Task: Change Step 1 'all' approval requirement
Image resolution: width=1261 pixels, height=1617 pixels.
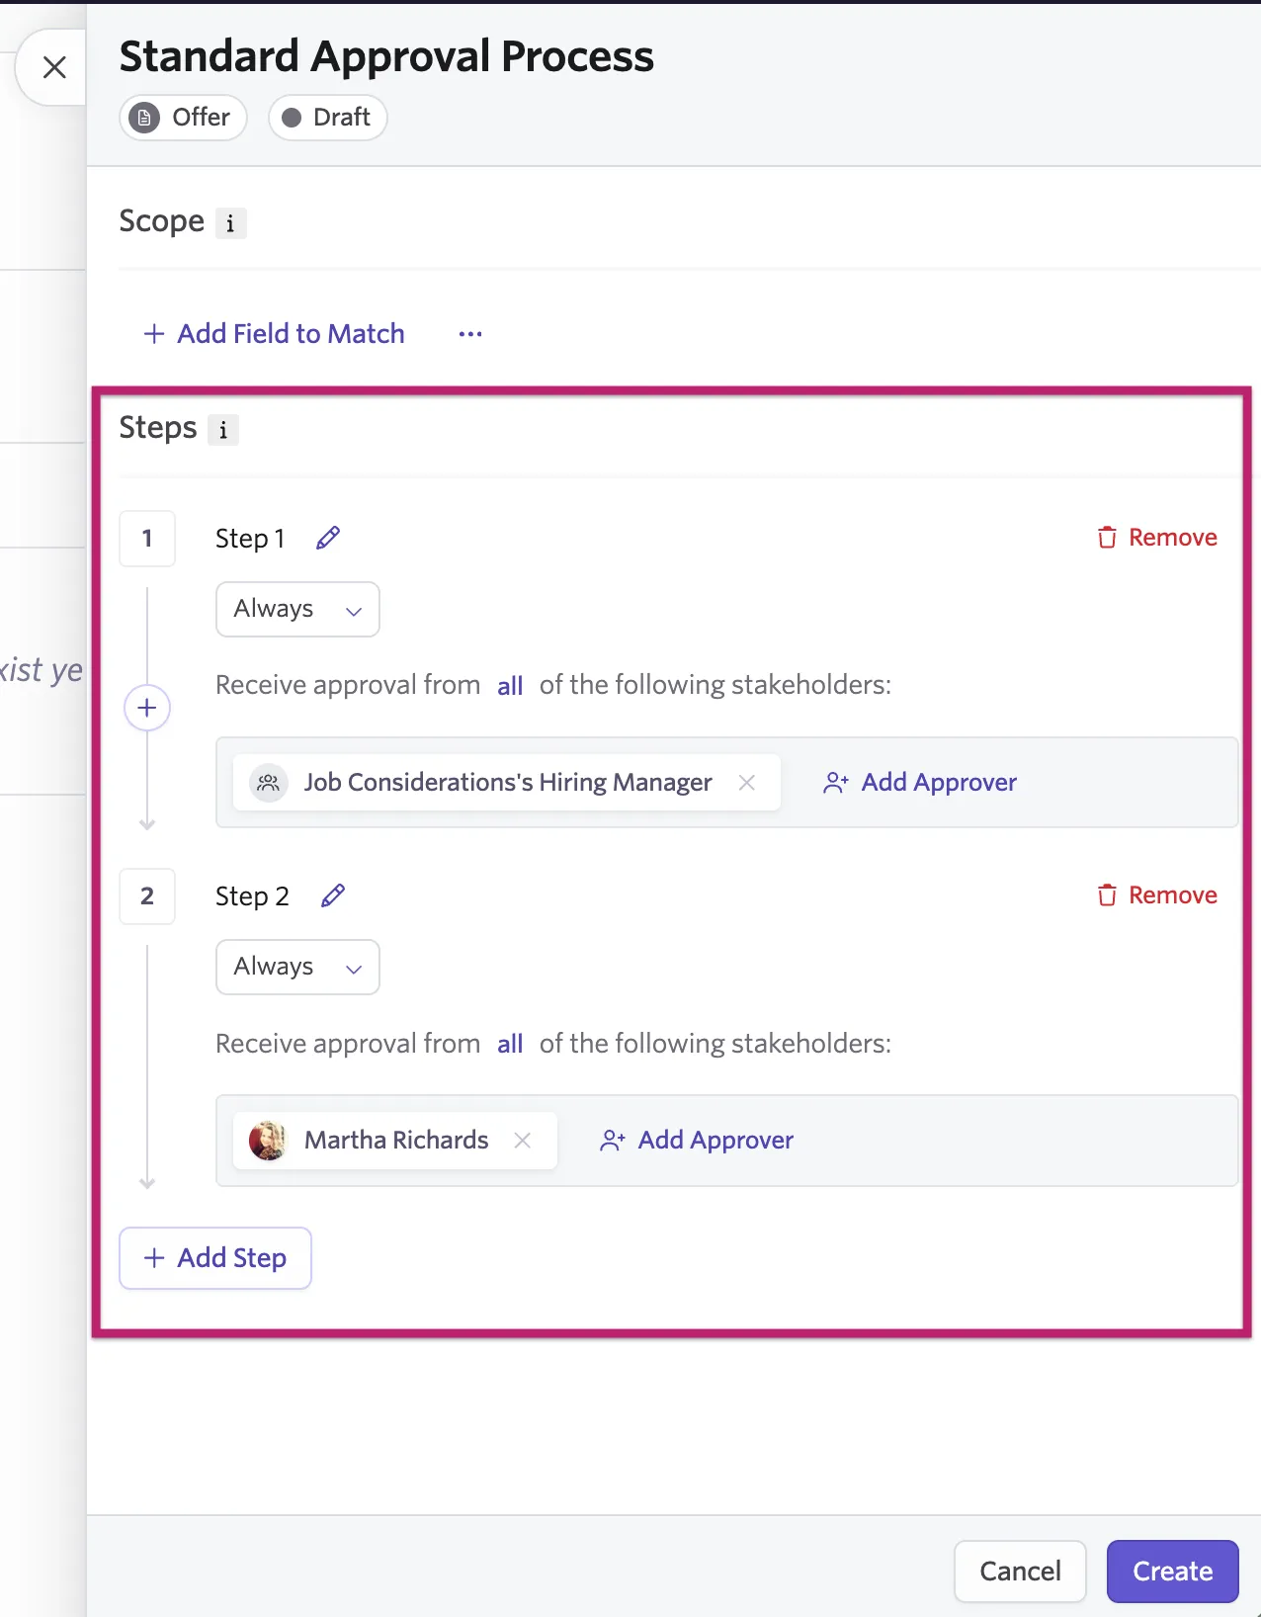Action: 510,686
